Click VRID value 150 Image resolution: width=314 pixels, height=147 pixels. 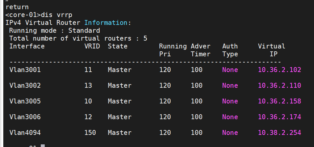coord(90,133)
